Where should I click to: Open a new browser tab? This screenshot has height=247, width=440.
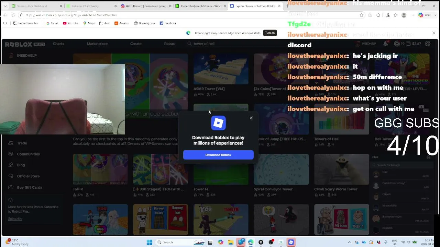click(x=288, y=6)
